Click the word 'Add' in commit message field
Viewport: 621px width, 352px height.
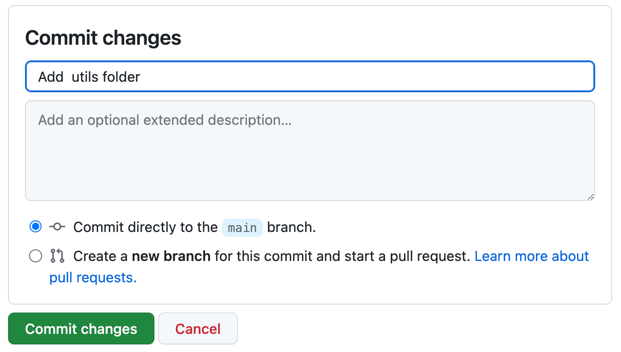[x=51, y=77]
